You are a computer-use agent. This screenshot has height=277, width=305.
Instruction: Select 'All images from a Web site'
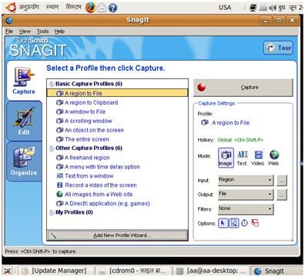pos(99,194)
